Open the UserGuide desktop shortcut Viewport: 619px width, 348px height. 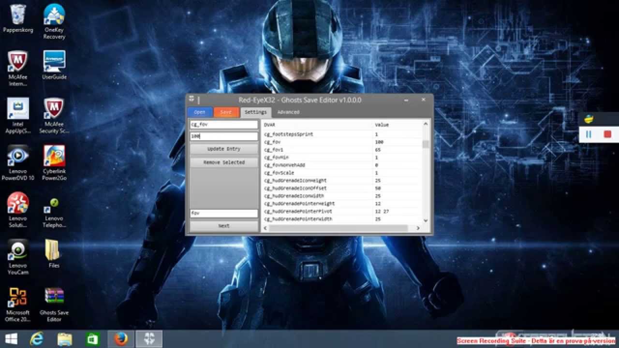click(54, 65)
